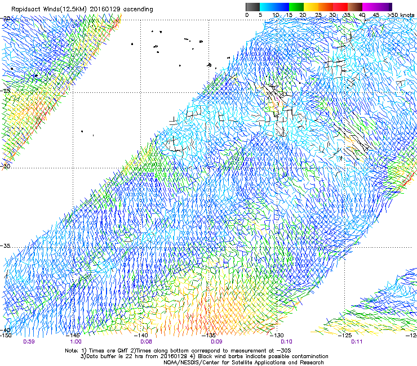Click the blue 5-15 knots legend segment
This screenshot has height=366, width=417.
point(274,7)
